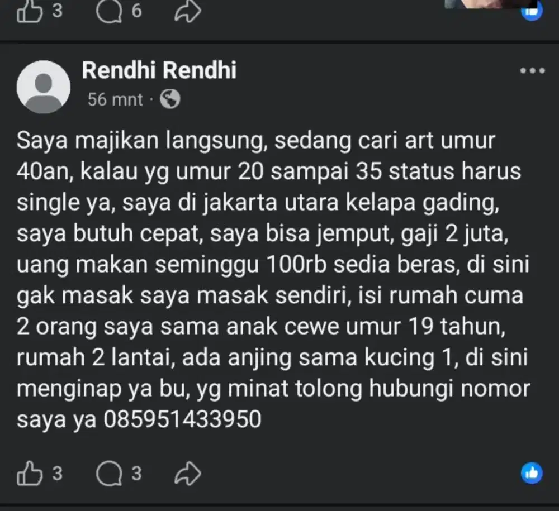Click the comment count 6 at the top

[137, 12]
